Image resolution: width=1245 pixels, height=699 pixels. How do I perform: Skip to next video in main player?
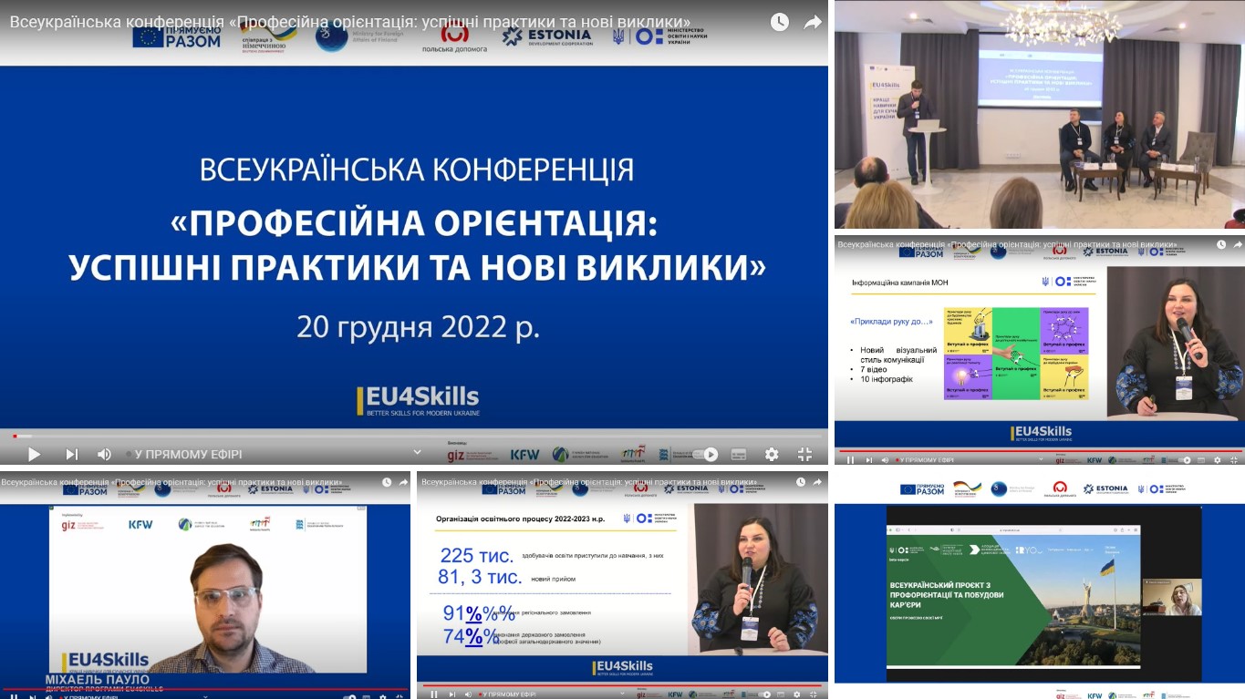72,454
